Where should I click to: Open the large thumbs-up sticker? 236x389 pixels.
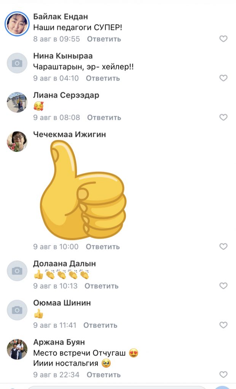tap(83, 190)
